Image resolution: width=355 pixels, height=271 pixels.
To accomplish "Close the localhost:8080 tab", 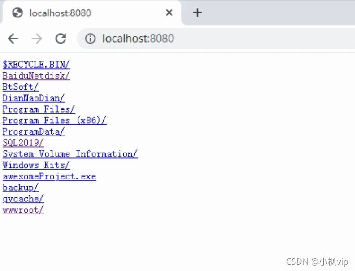I will 169,13.
